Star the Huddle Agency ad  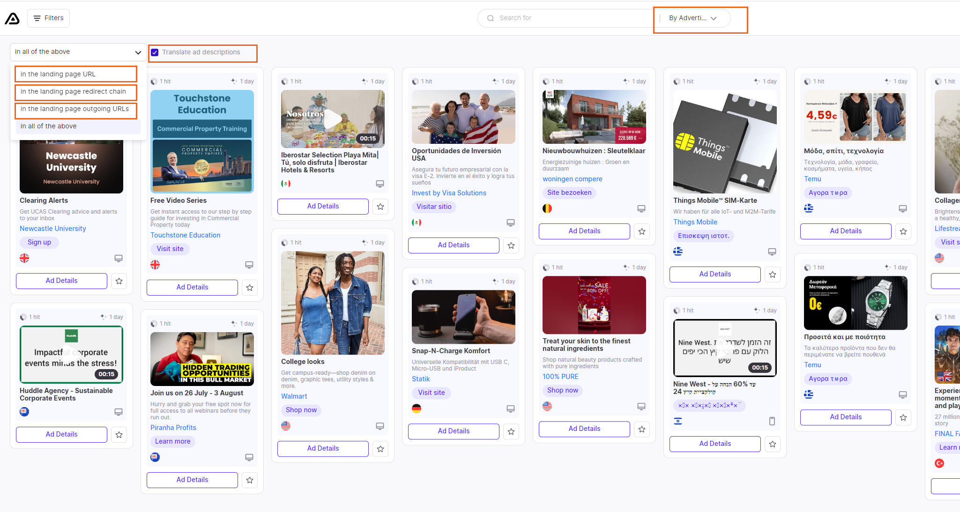pos(119,435)
